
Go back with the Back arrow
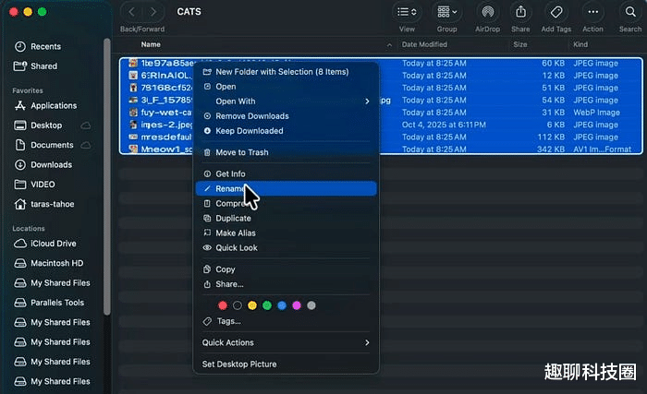click(130, 12)
